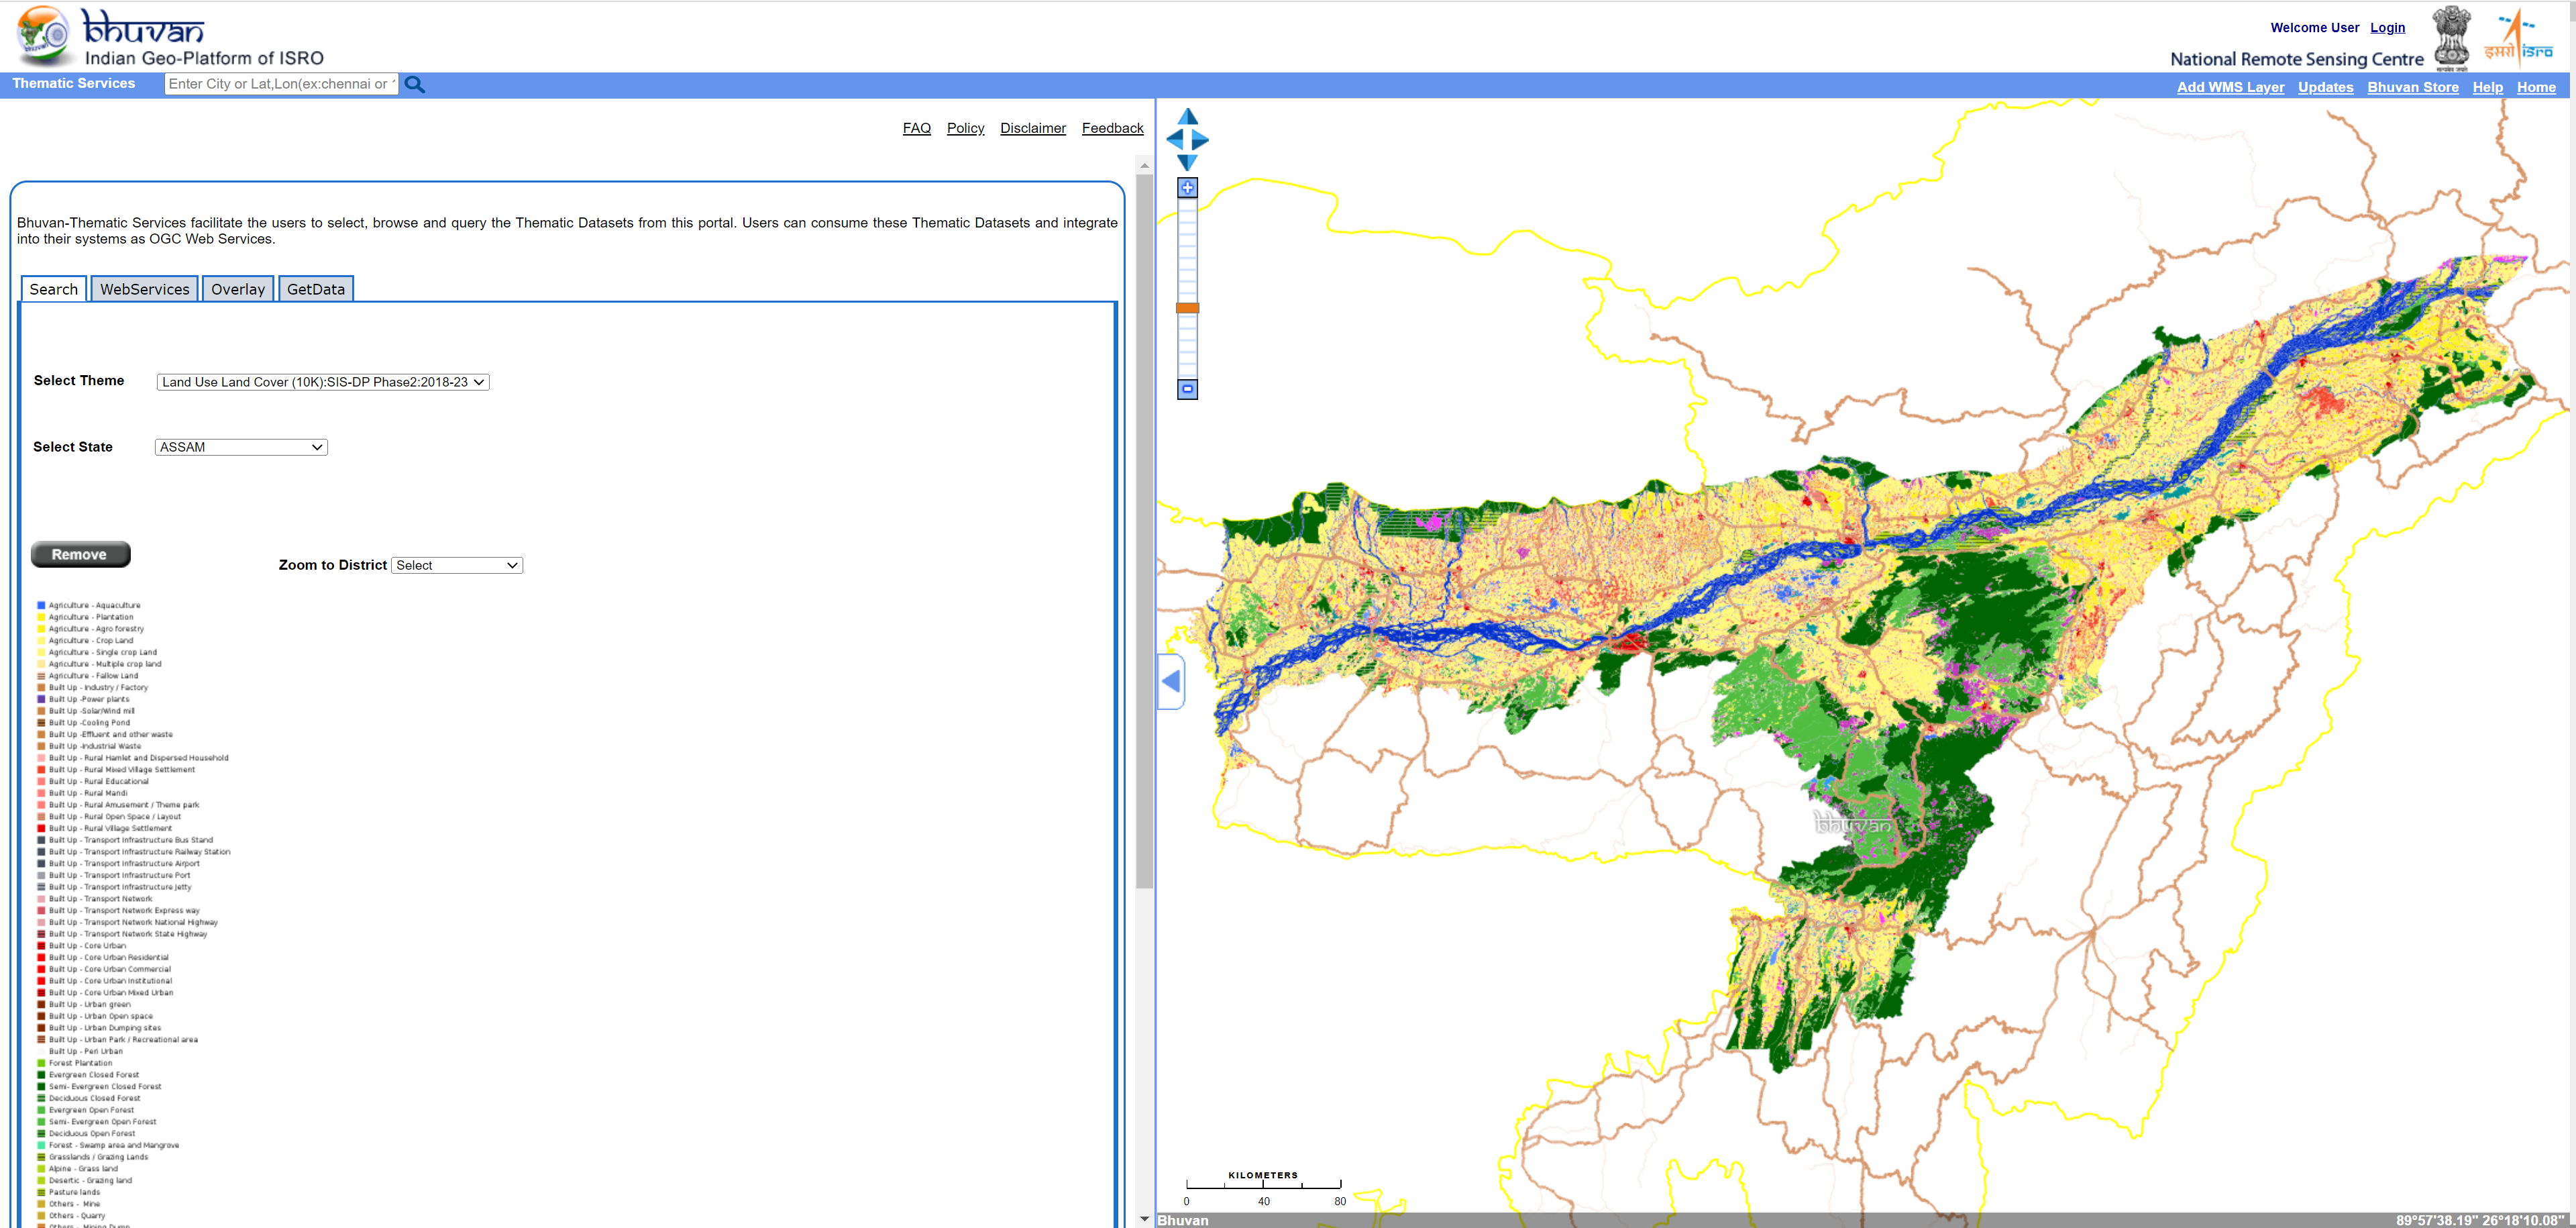This screenshot has width=2576, height=1228.
Task: Open the Disclaimer link
Action: pos(1033,128)
